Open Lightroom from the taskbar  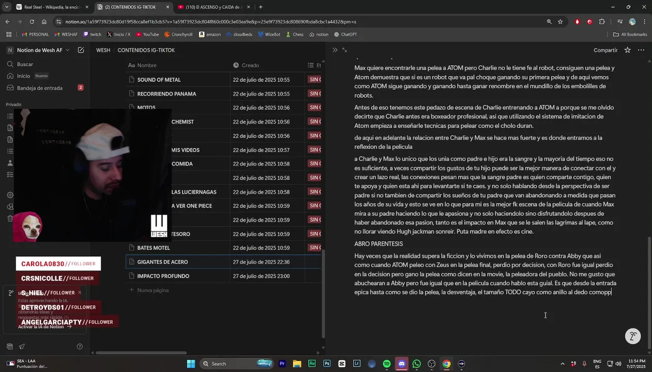click(357, 364)
